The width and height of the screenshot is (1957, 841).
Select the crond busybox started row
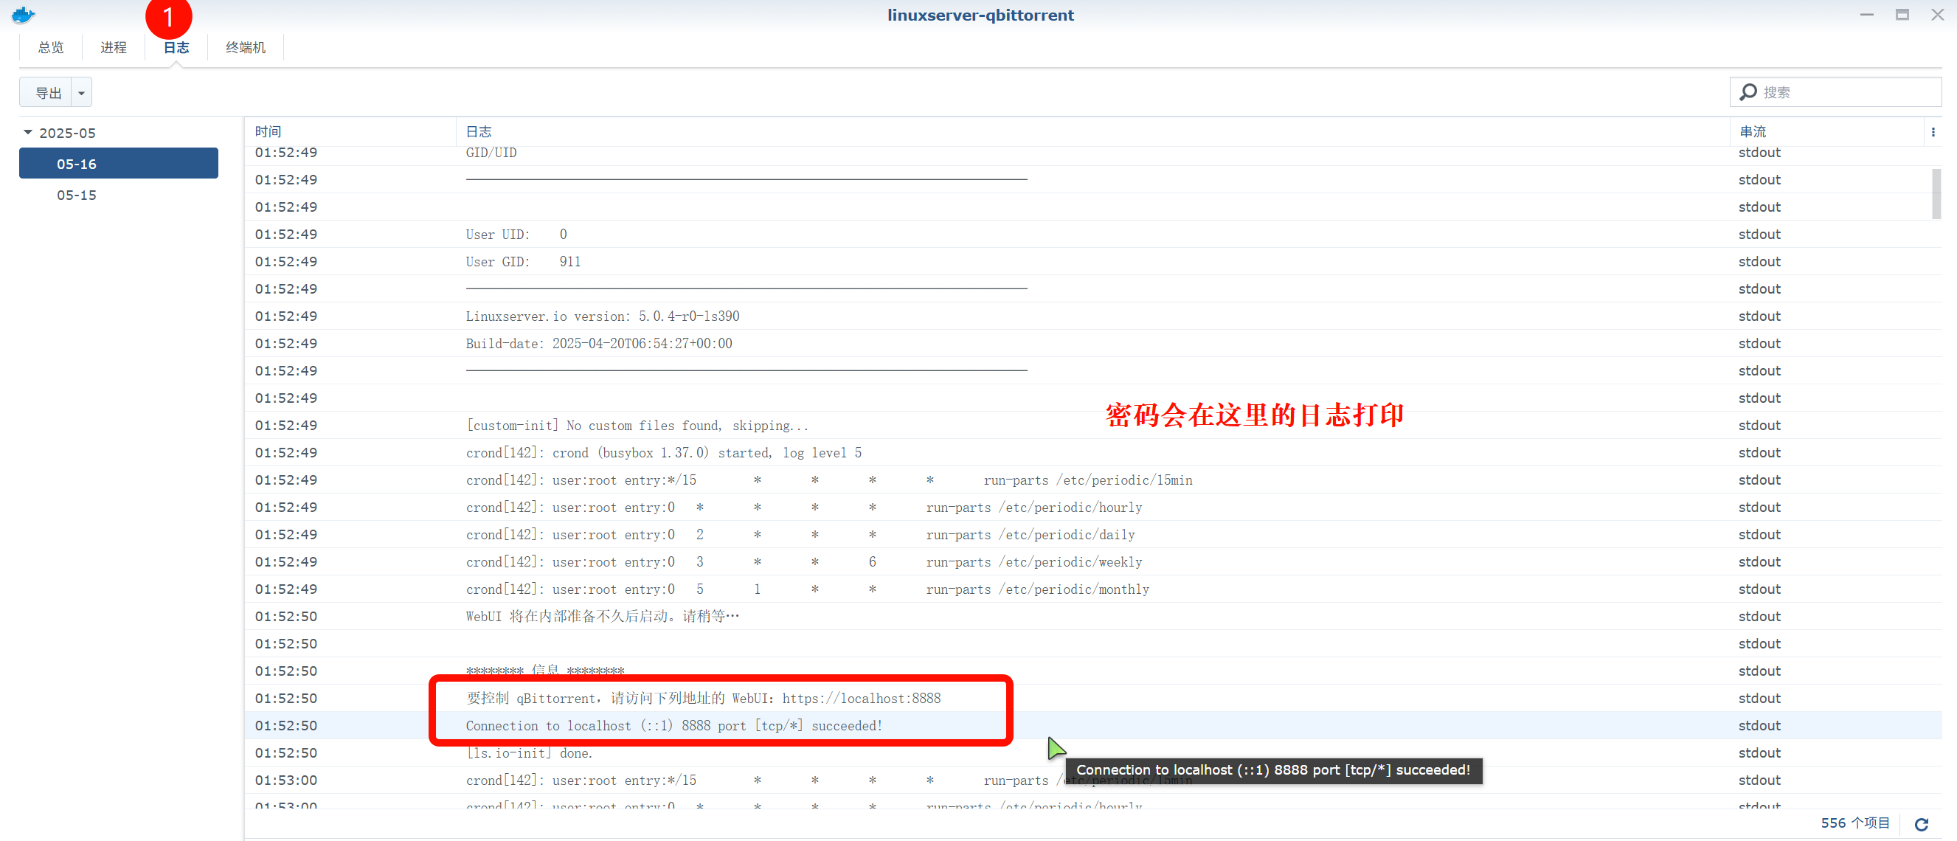pyautogui.click(x=1092, y=453)
